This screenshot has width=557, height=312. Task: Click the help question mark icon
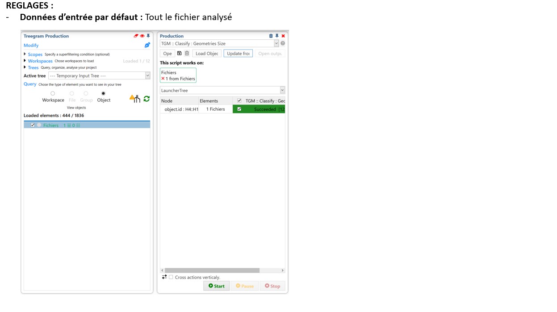[283, 43]
